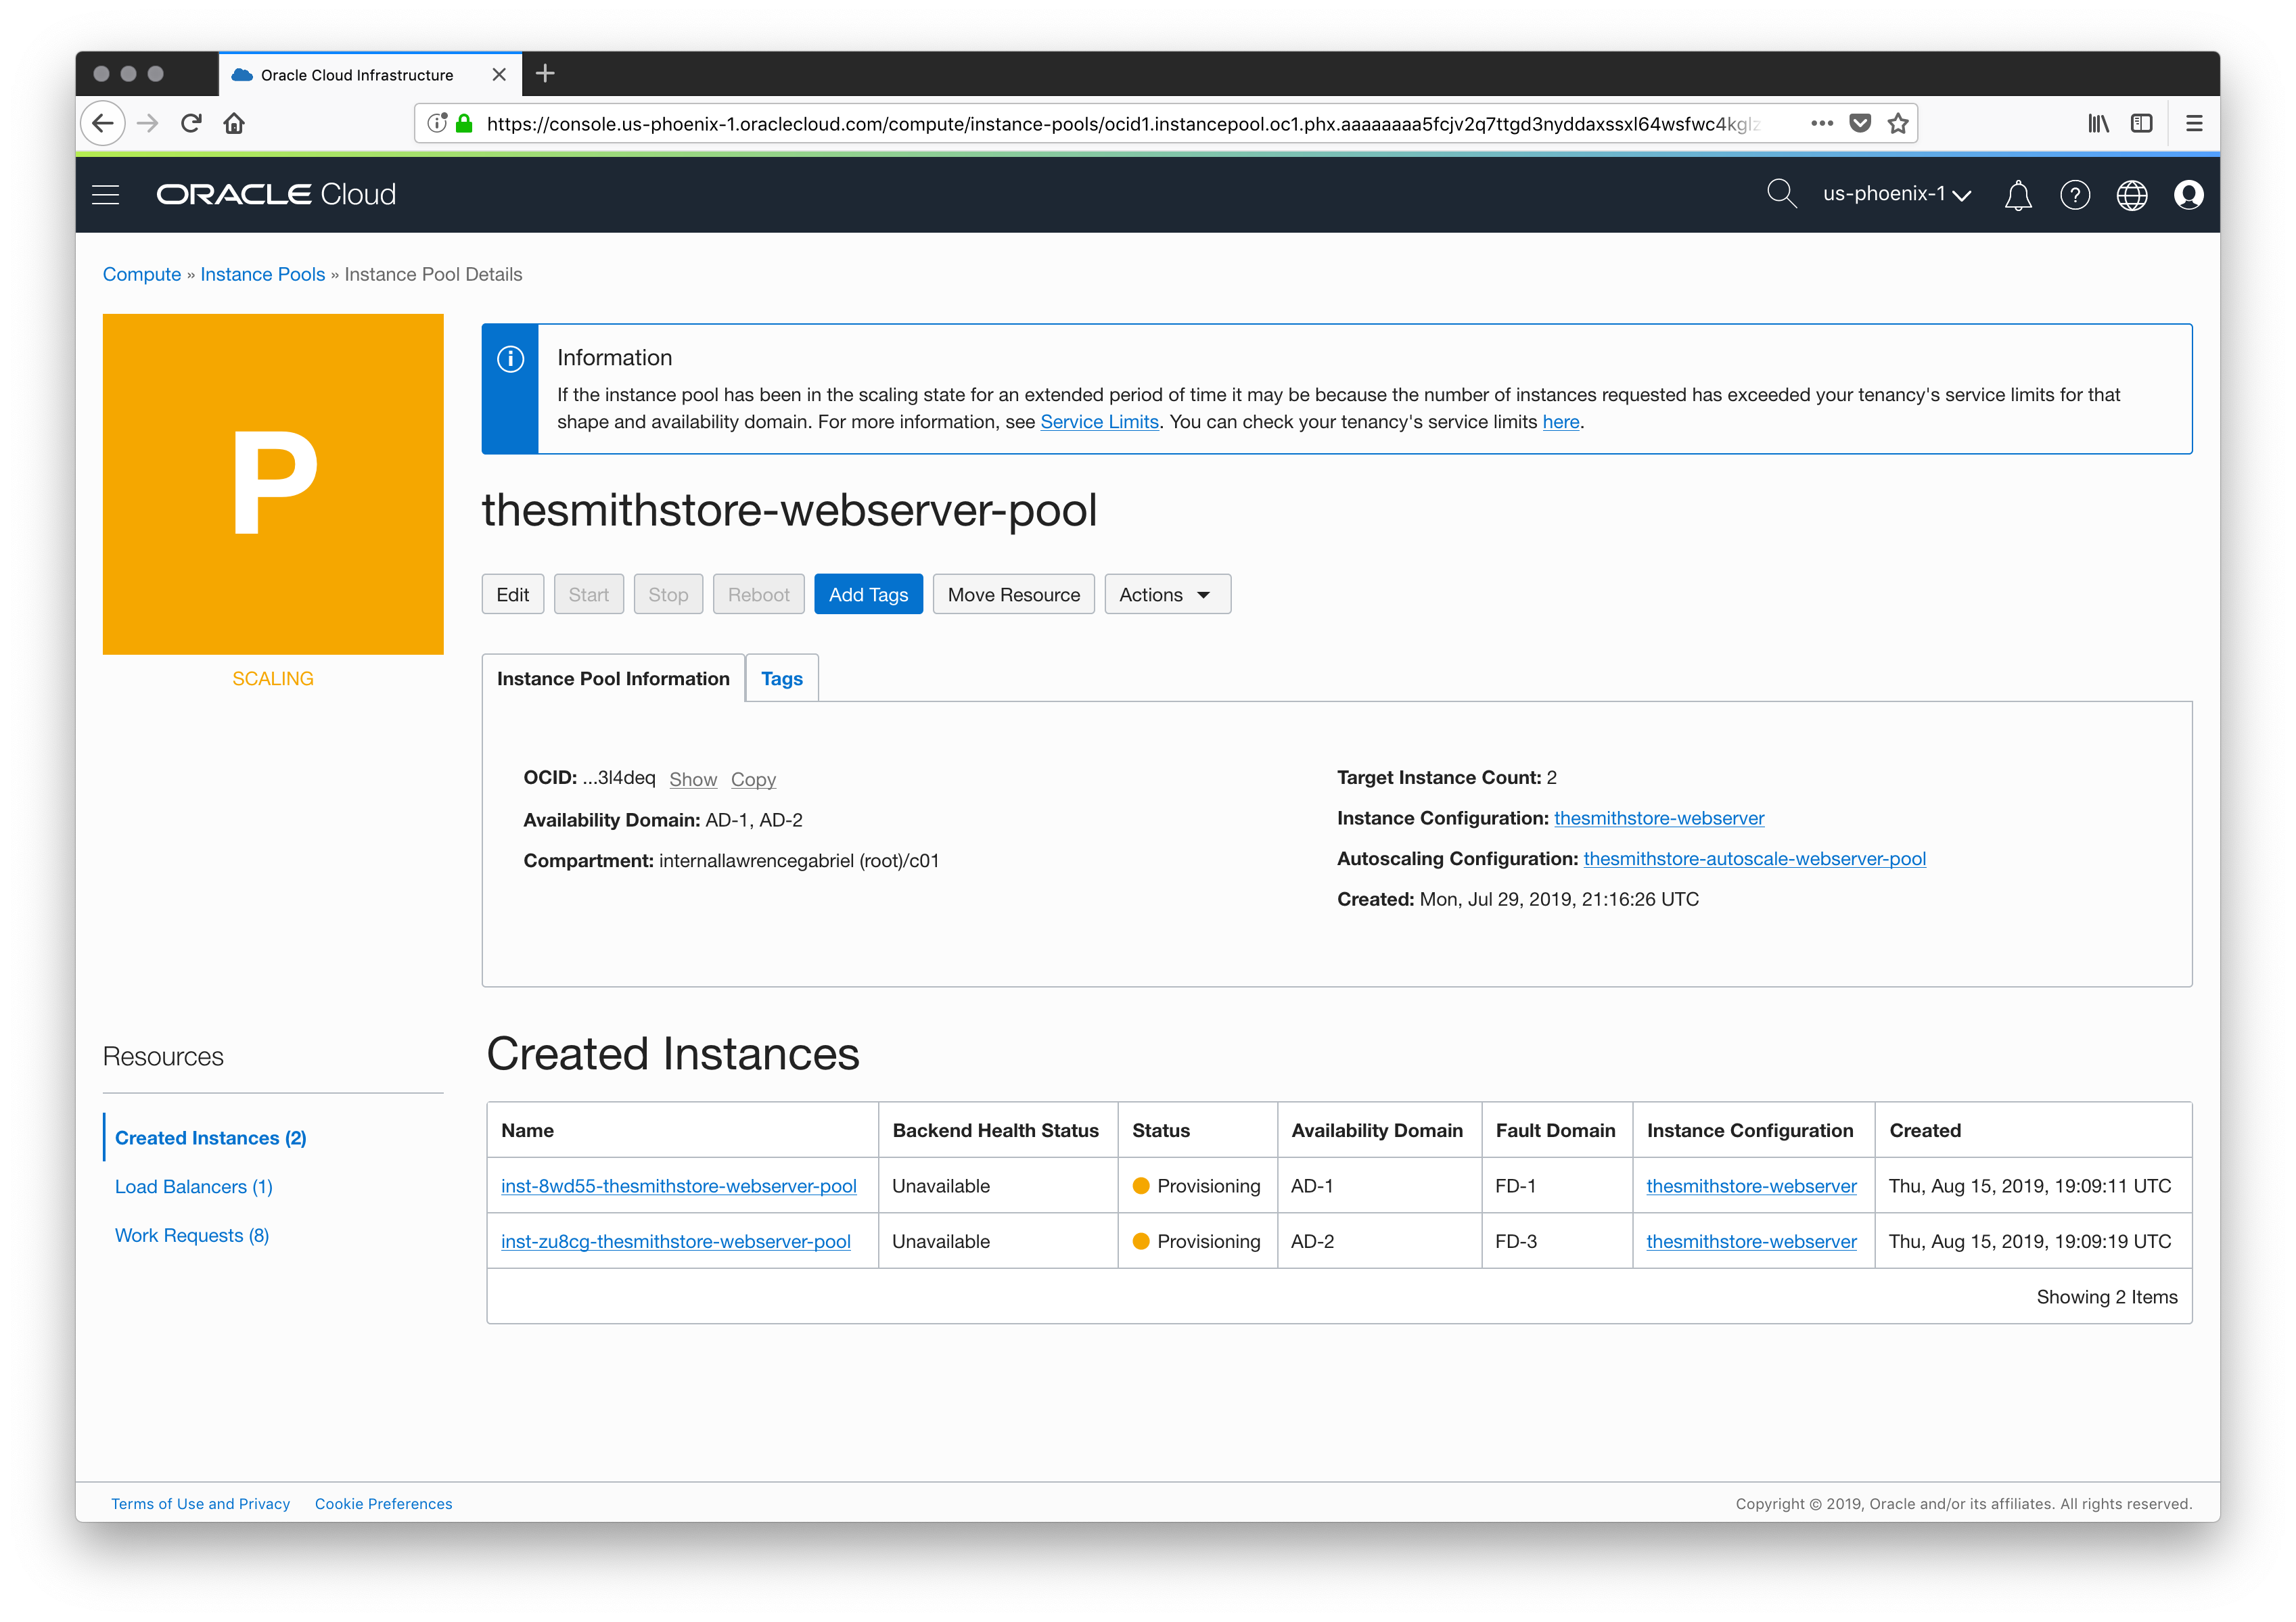Click the help question mark icon
The width and height of the screenshot is (2296, 1622).
(x=2074, y=195)
